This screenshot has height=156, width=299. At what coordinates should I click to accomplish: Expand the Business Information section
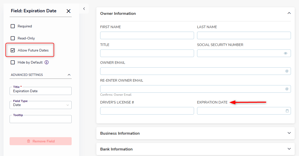[x=289, y=133]
